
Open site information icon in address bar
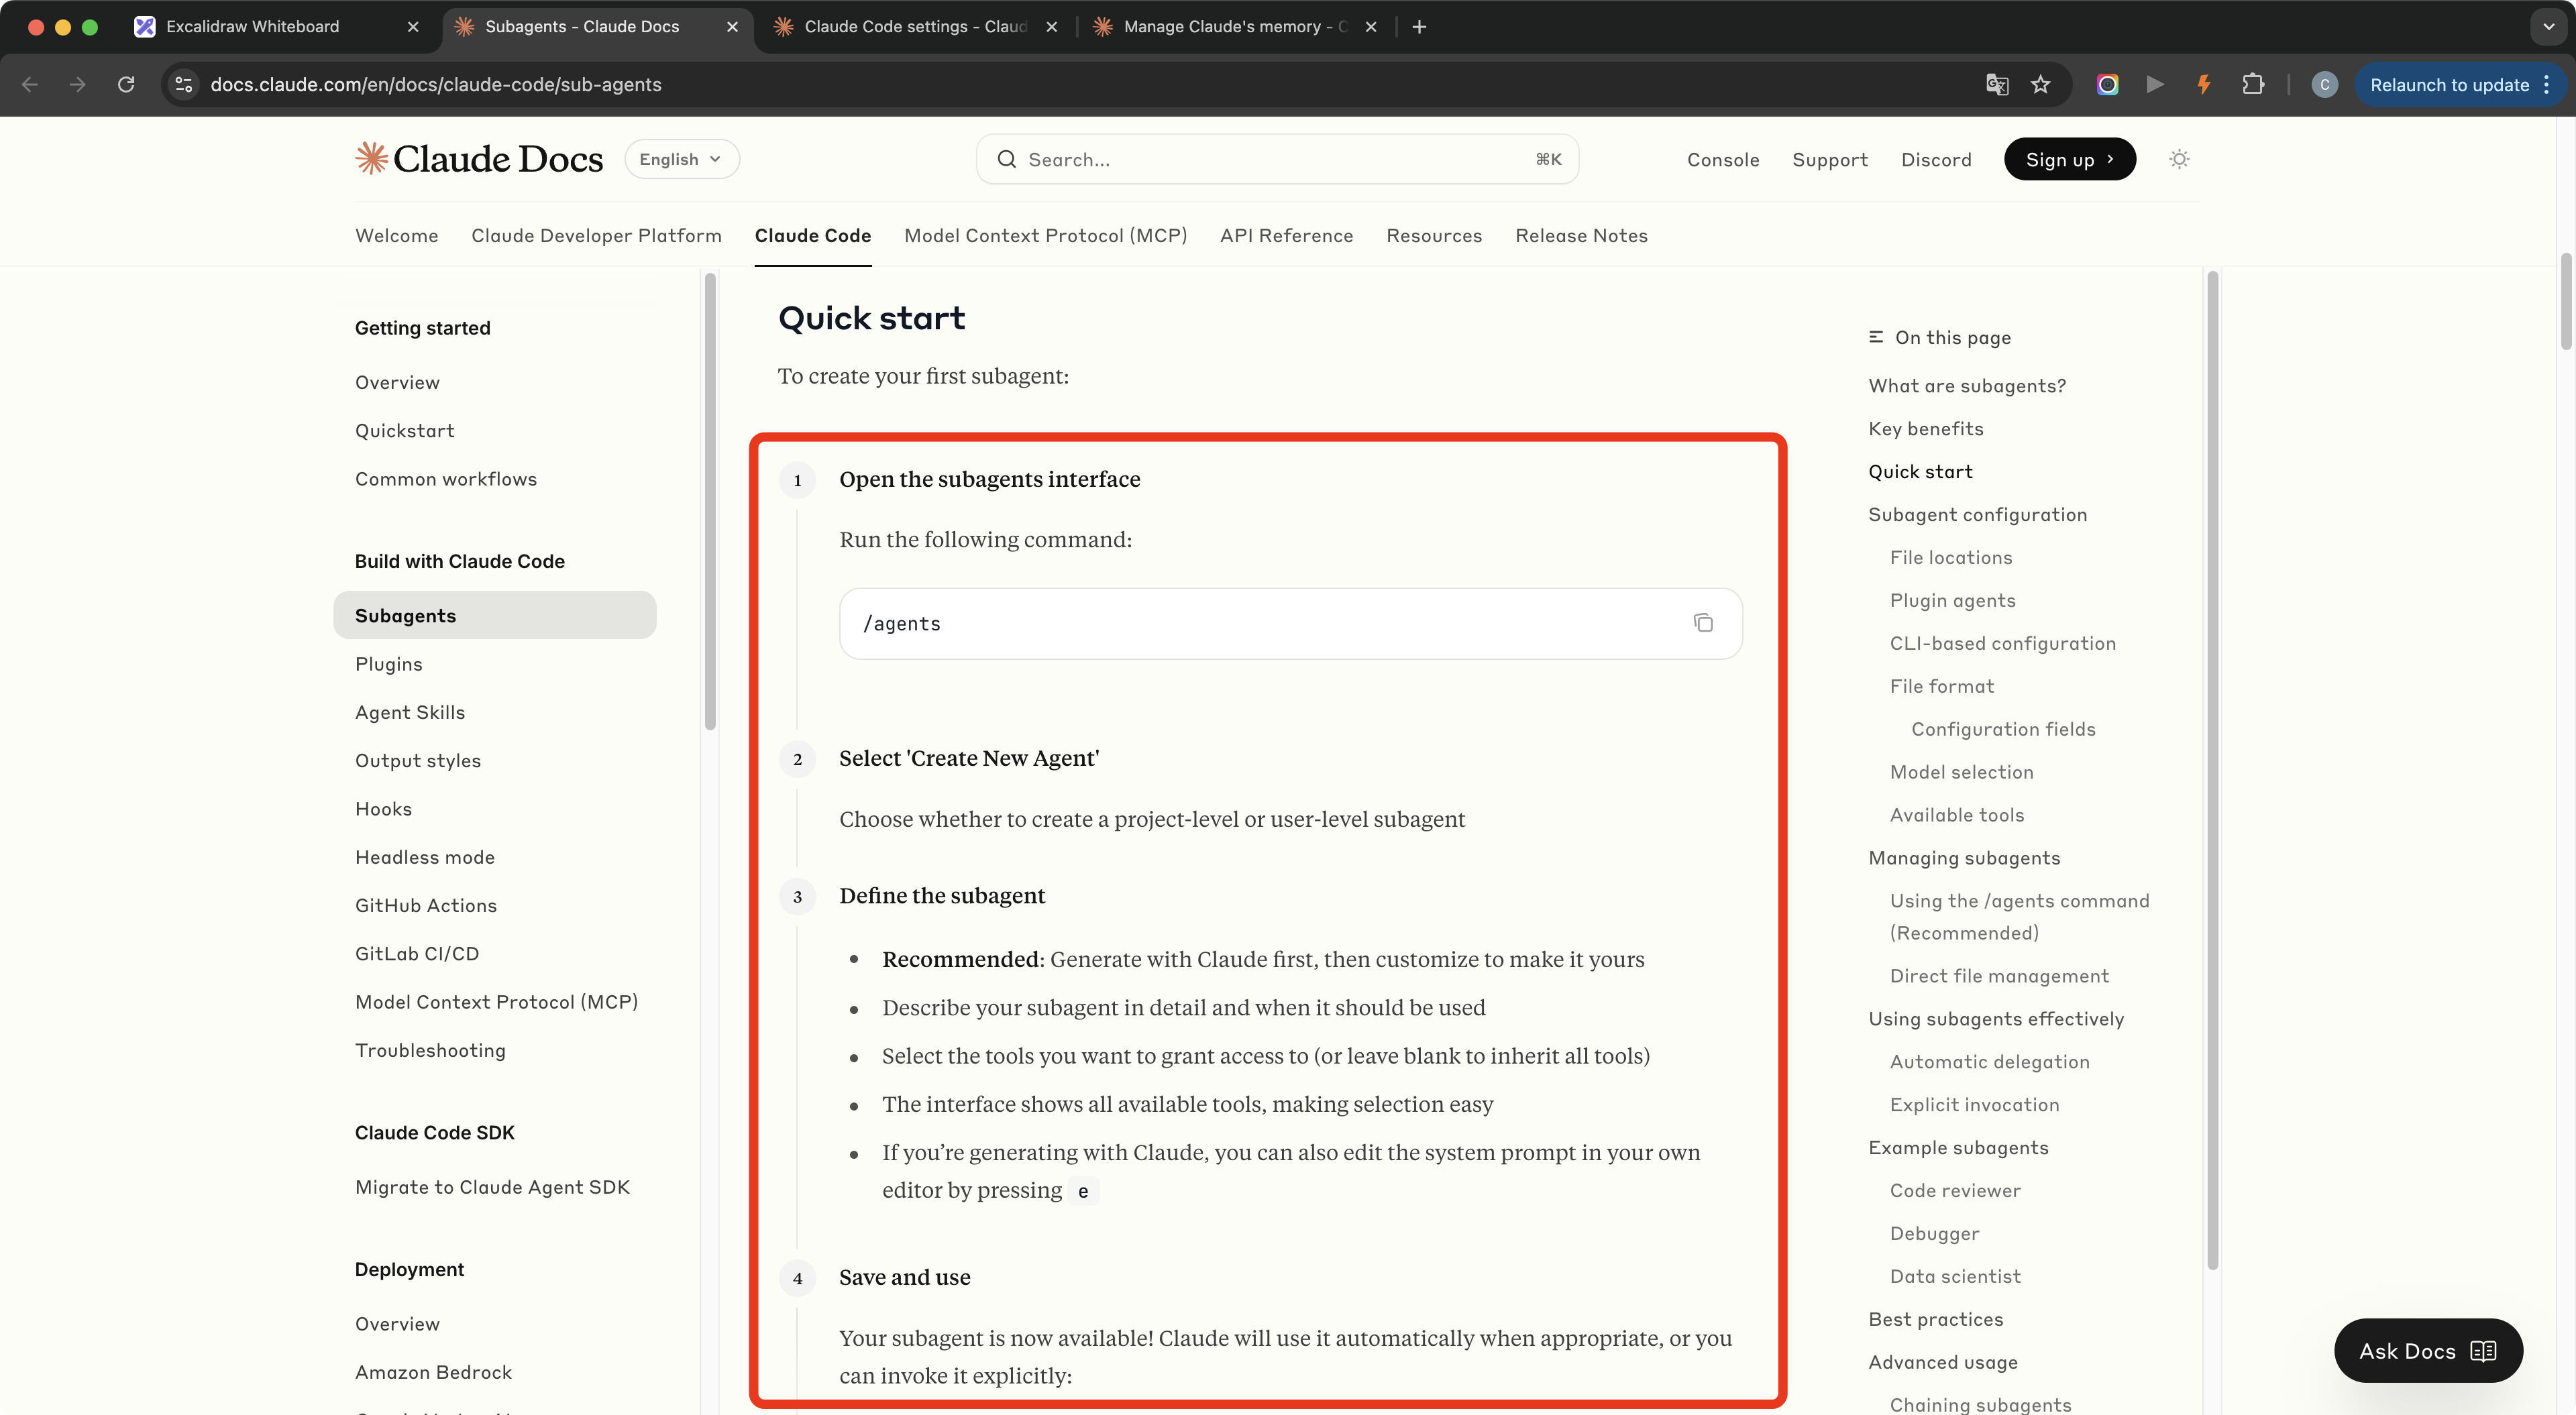184,85
